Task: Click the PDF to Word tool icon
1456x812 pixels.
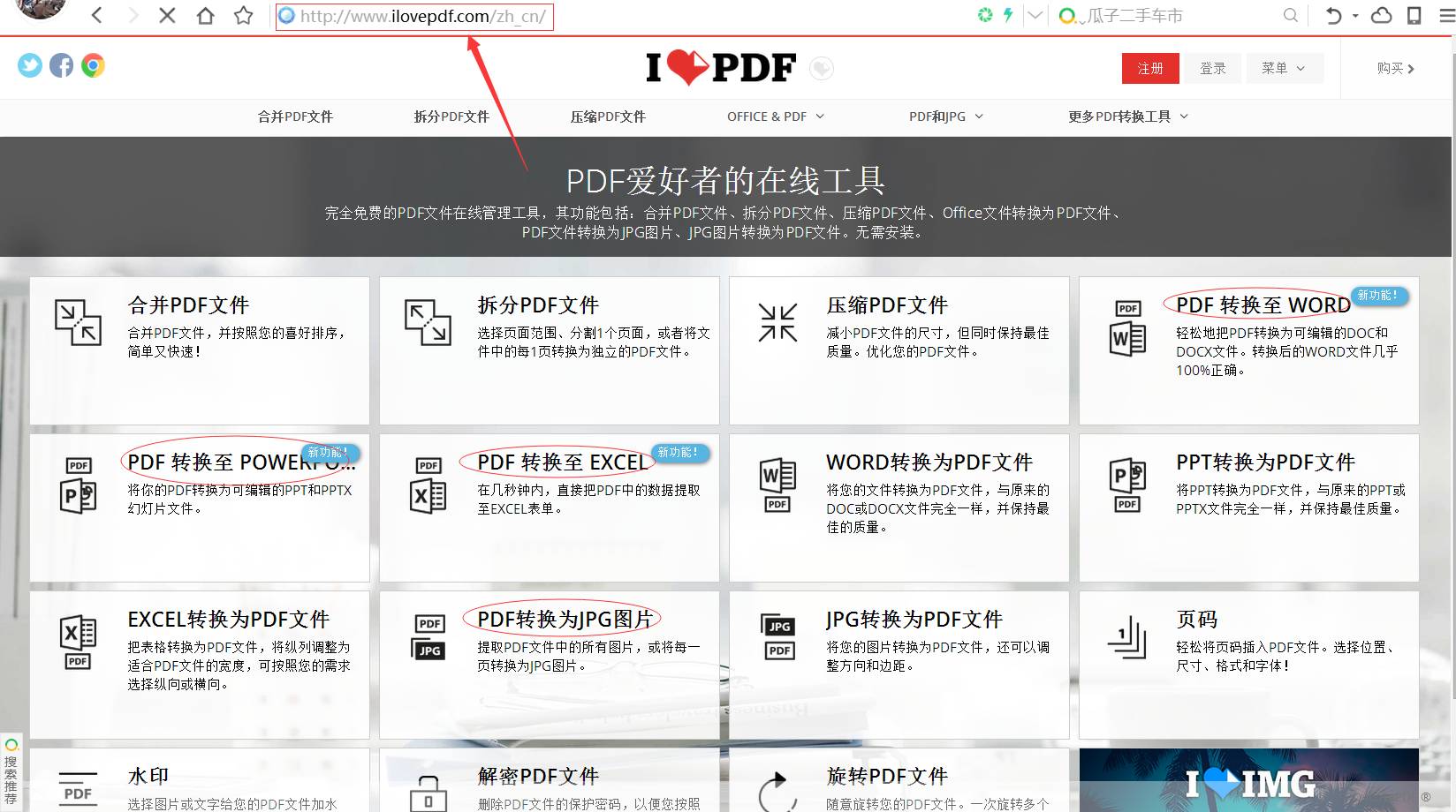Action: pos(1127,327)
